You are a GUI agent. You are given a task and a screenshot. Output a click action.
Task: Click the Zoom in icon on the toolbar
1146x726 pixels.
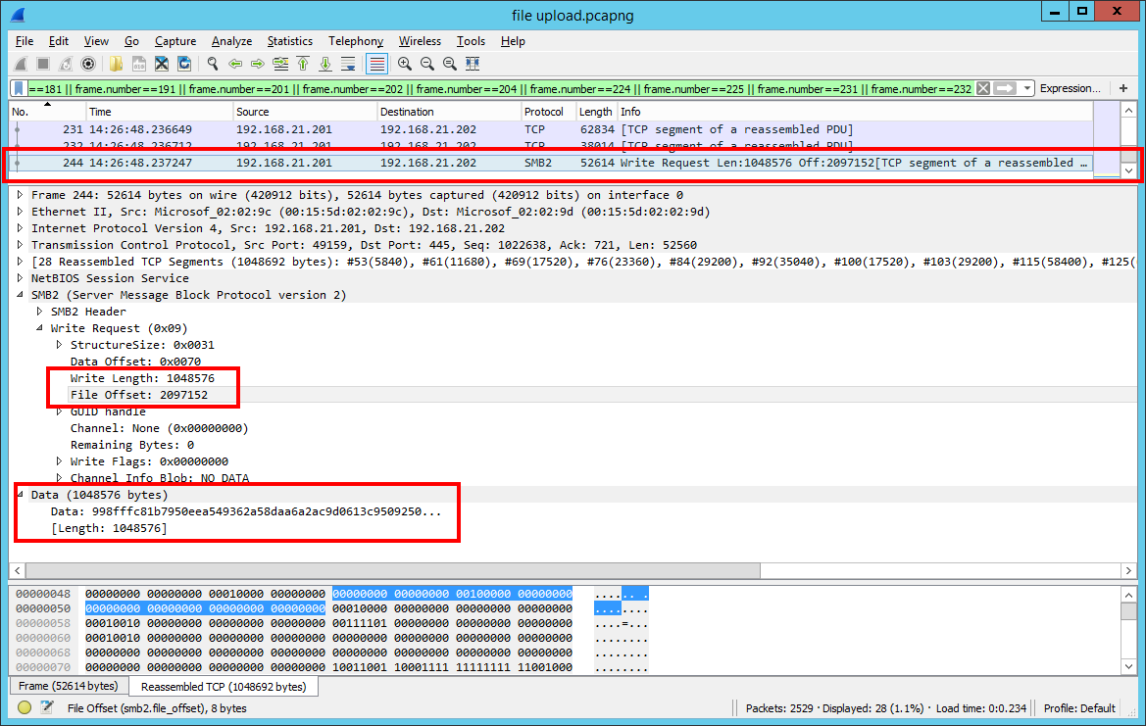click(x=404, y=65)
